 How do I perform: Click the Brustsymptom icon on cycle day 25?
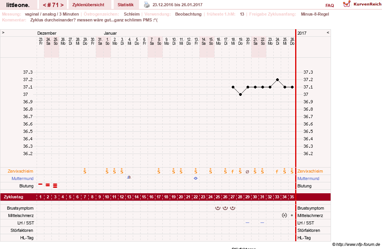(x=218, y=208)
